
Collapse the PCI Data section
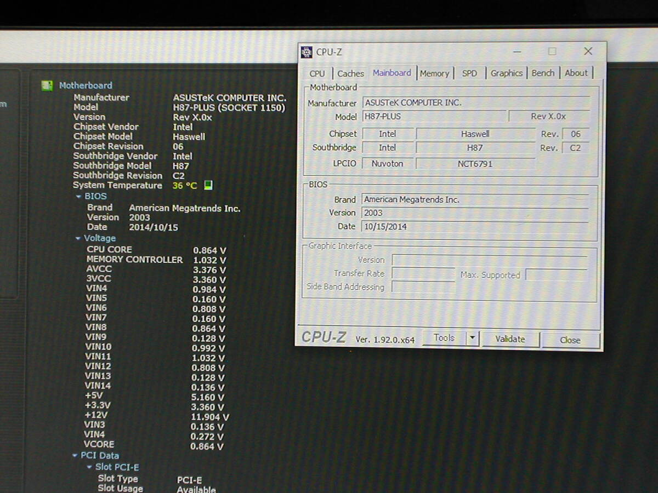(x=75, y=456)
